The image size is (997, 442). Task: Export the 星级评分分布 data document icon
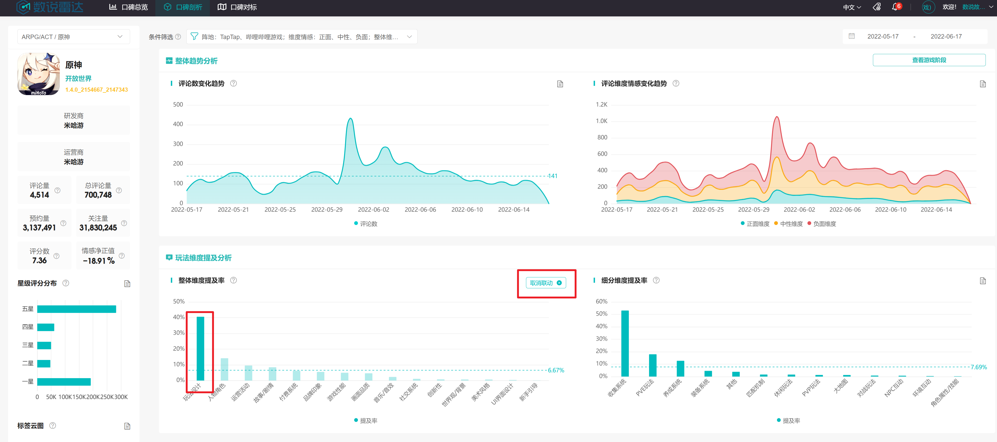coord(127,284)
